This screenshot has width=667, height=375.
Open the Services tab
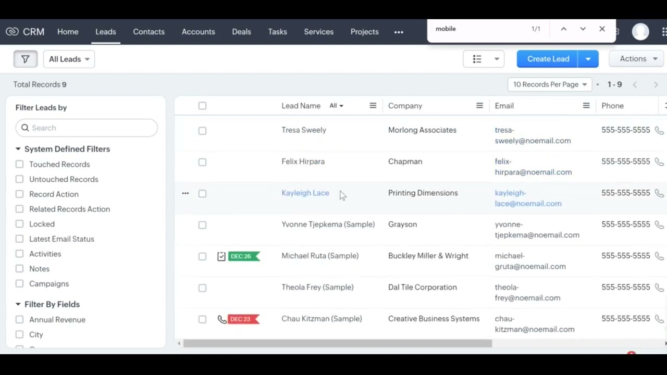pos(318,32)
